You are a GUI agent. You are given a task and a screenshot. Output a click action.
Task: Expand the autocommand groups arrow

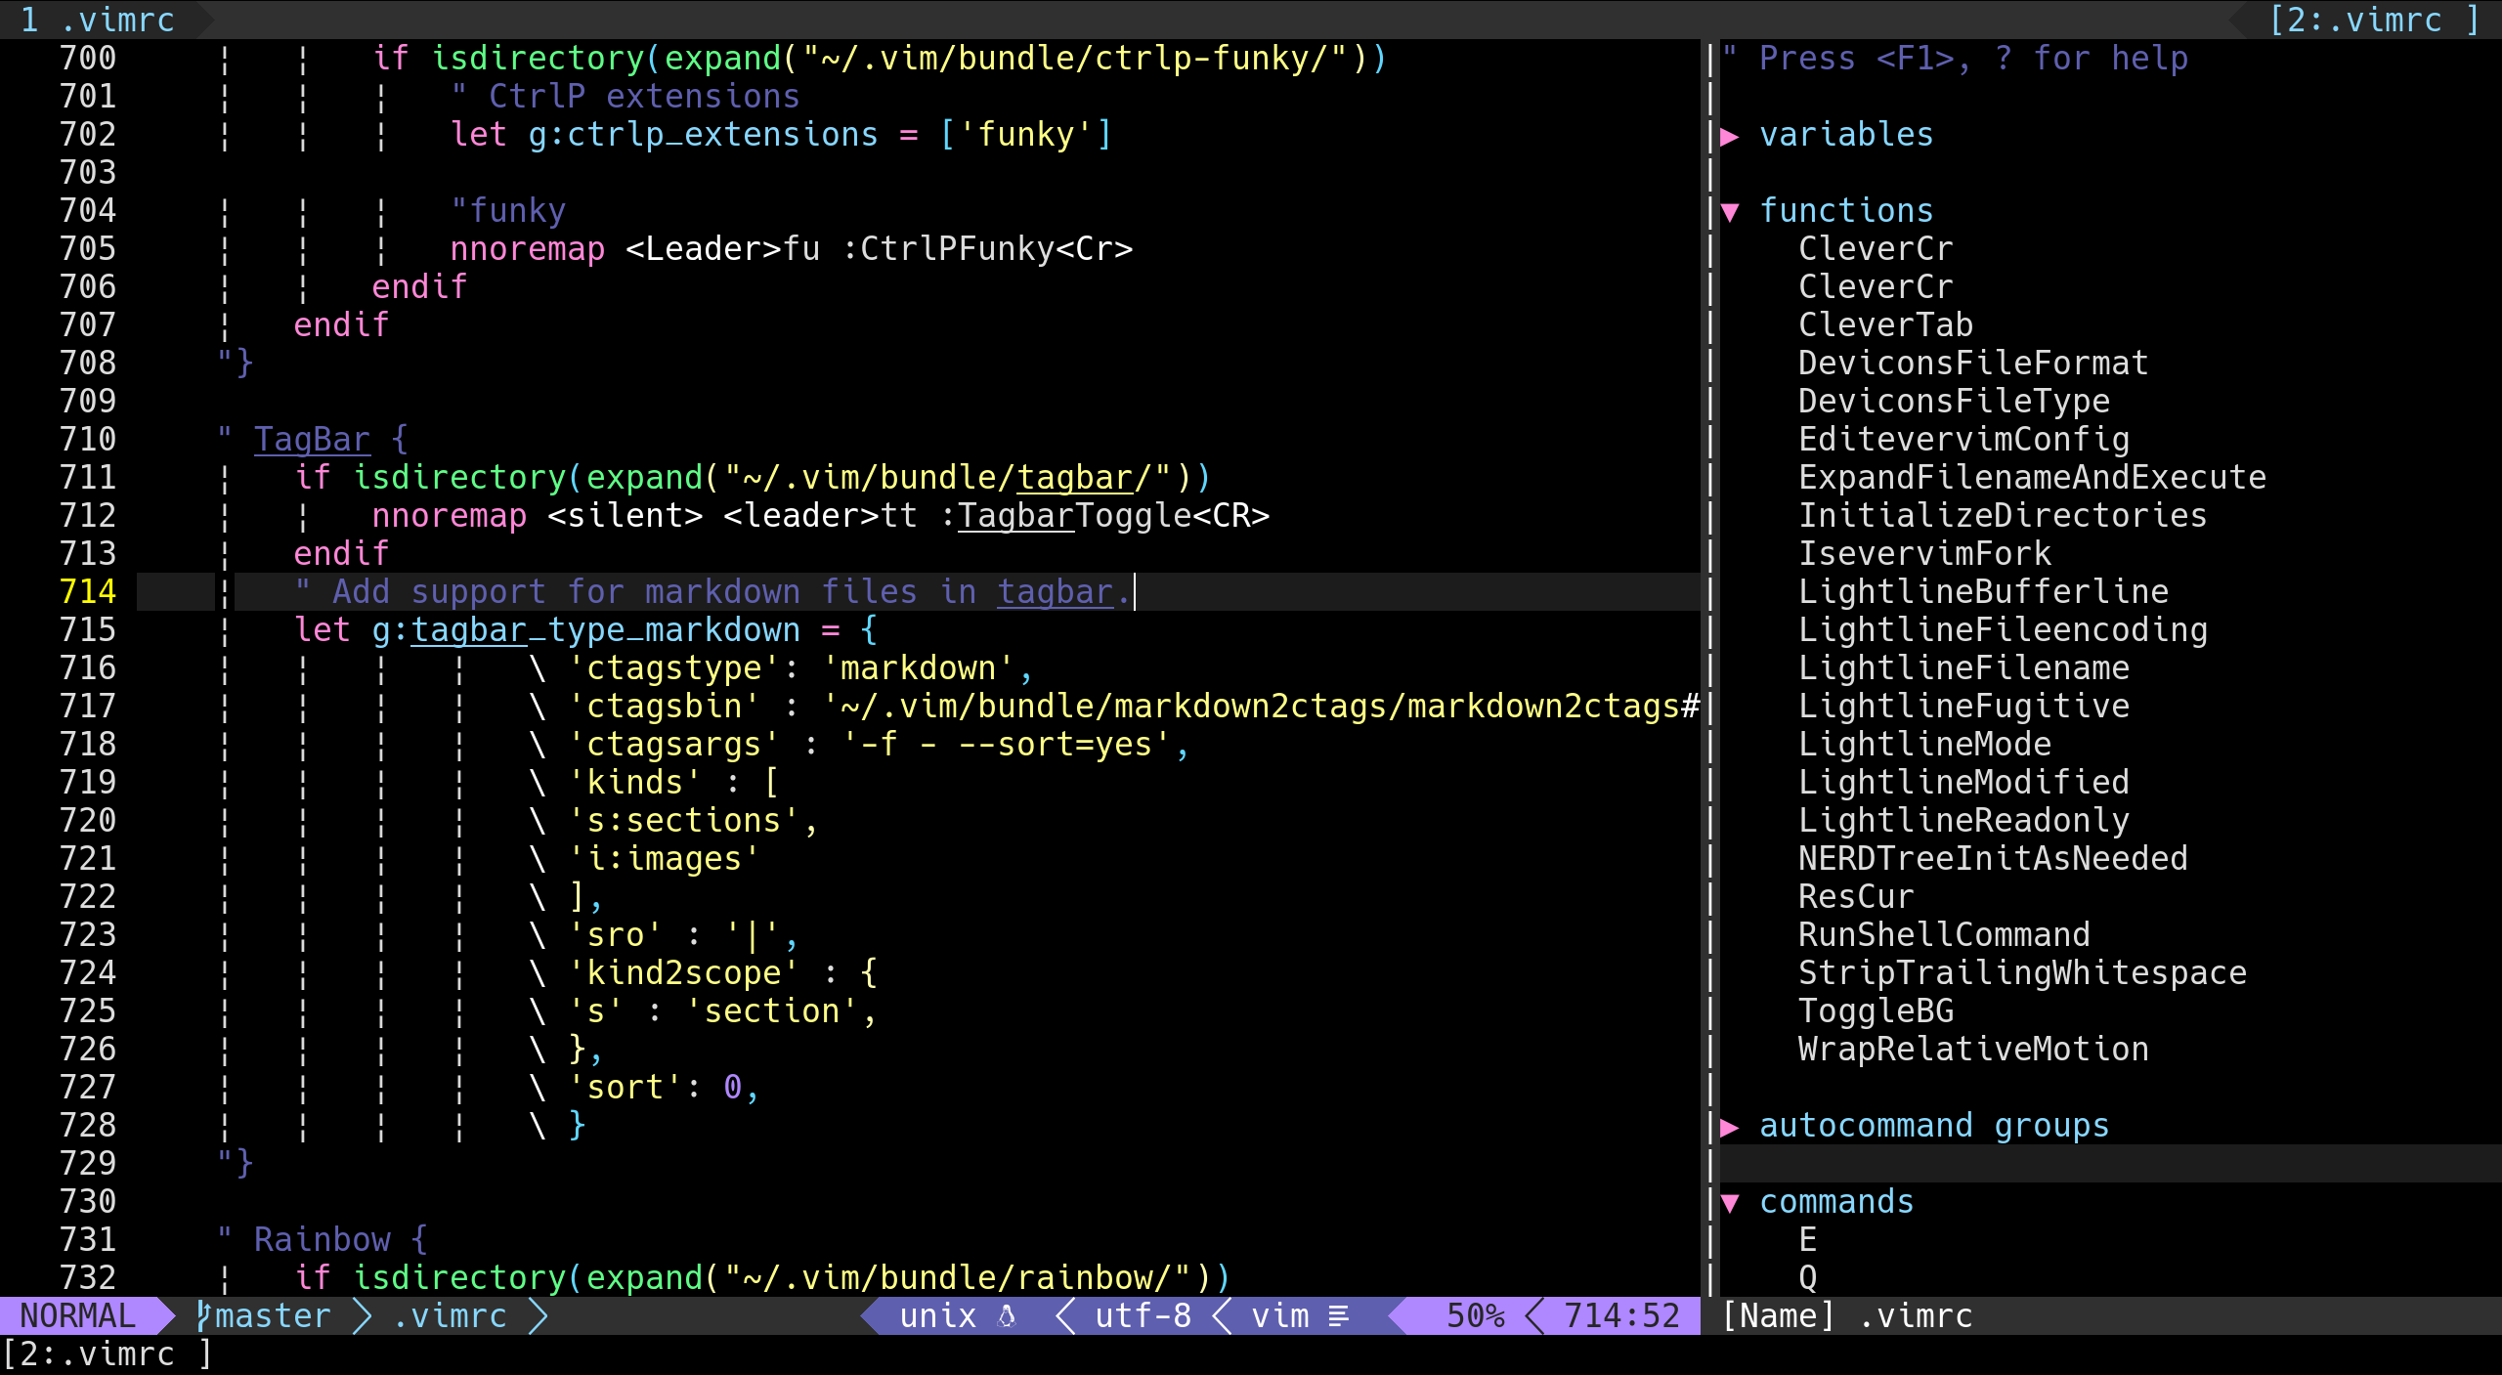tap(1730, 1126)
